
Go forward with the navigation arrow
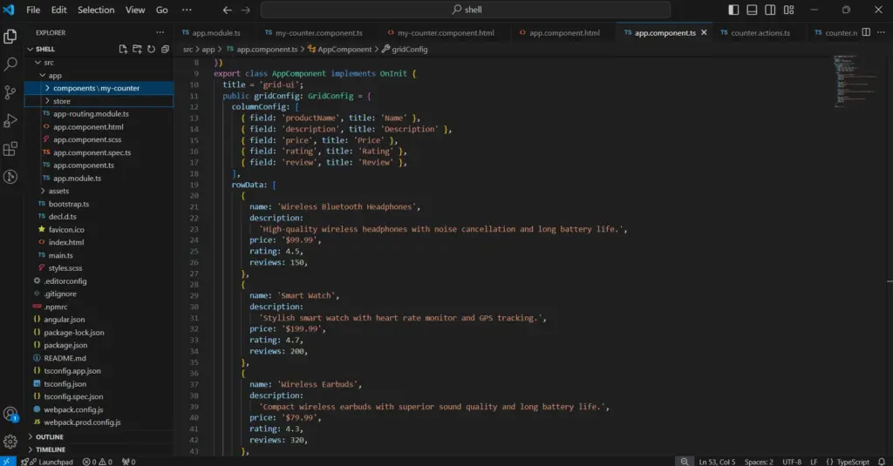coord(245,10)
